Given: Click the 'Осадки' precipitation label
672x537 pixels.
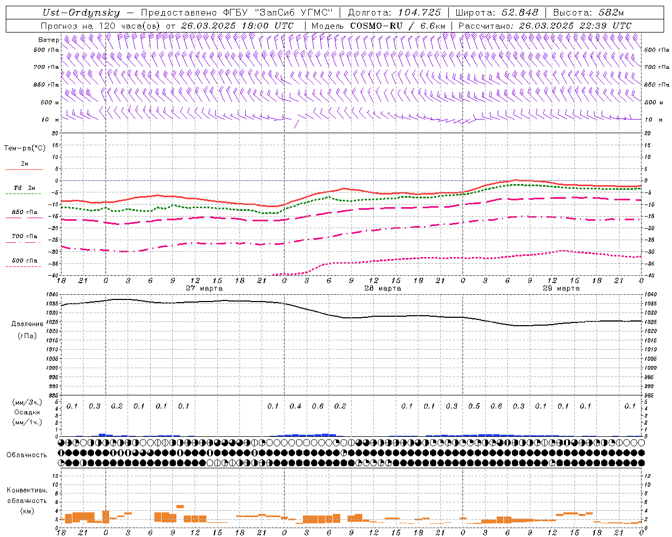Looking at the screenshot, I should pos(27,412).
